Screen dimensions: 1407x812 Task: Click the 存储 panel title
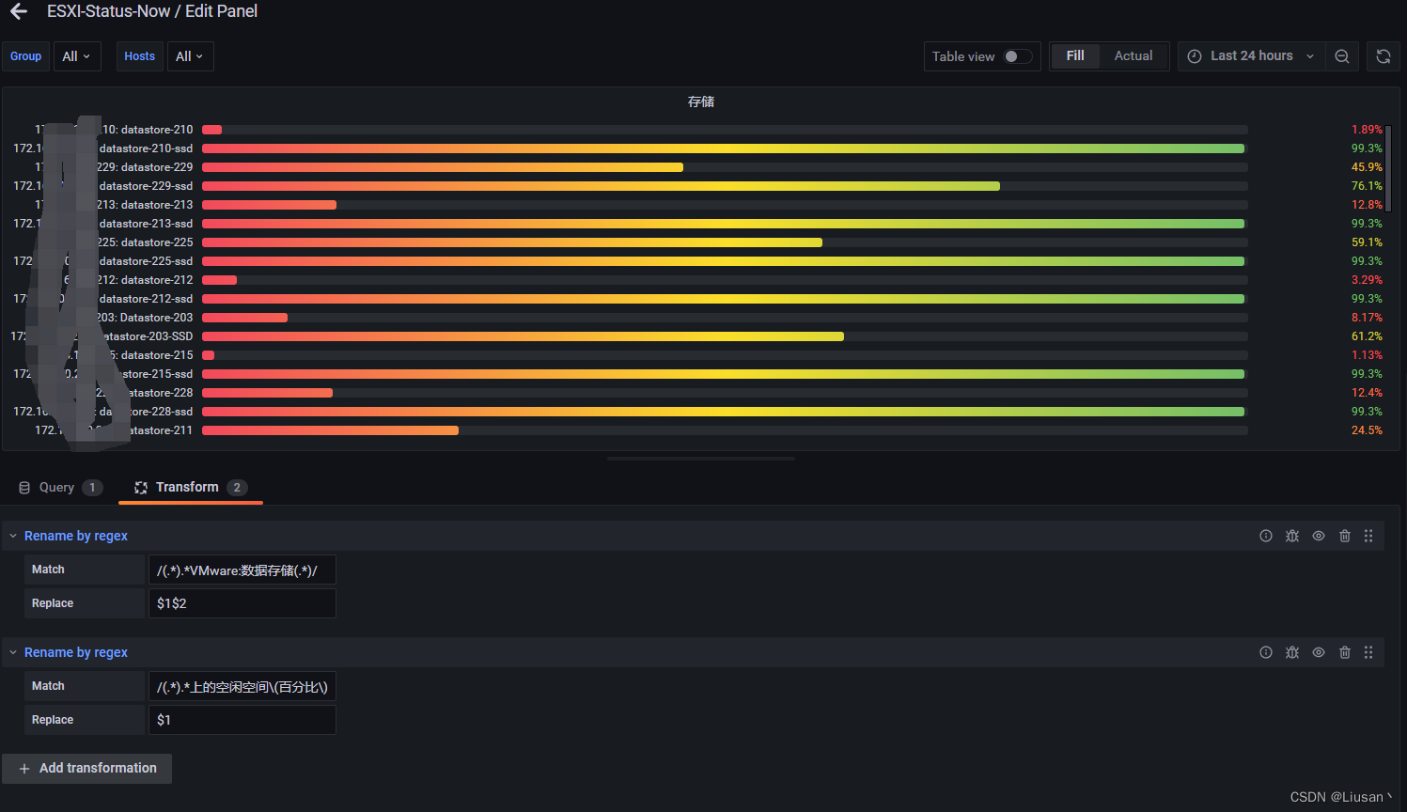[701, 101]
